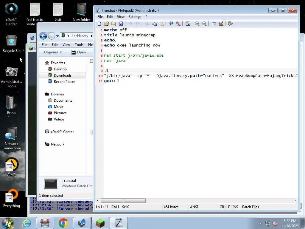Open a file via Notepad2 toolbar
305x229 pixels.
(106, 24)
